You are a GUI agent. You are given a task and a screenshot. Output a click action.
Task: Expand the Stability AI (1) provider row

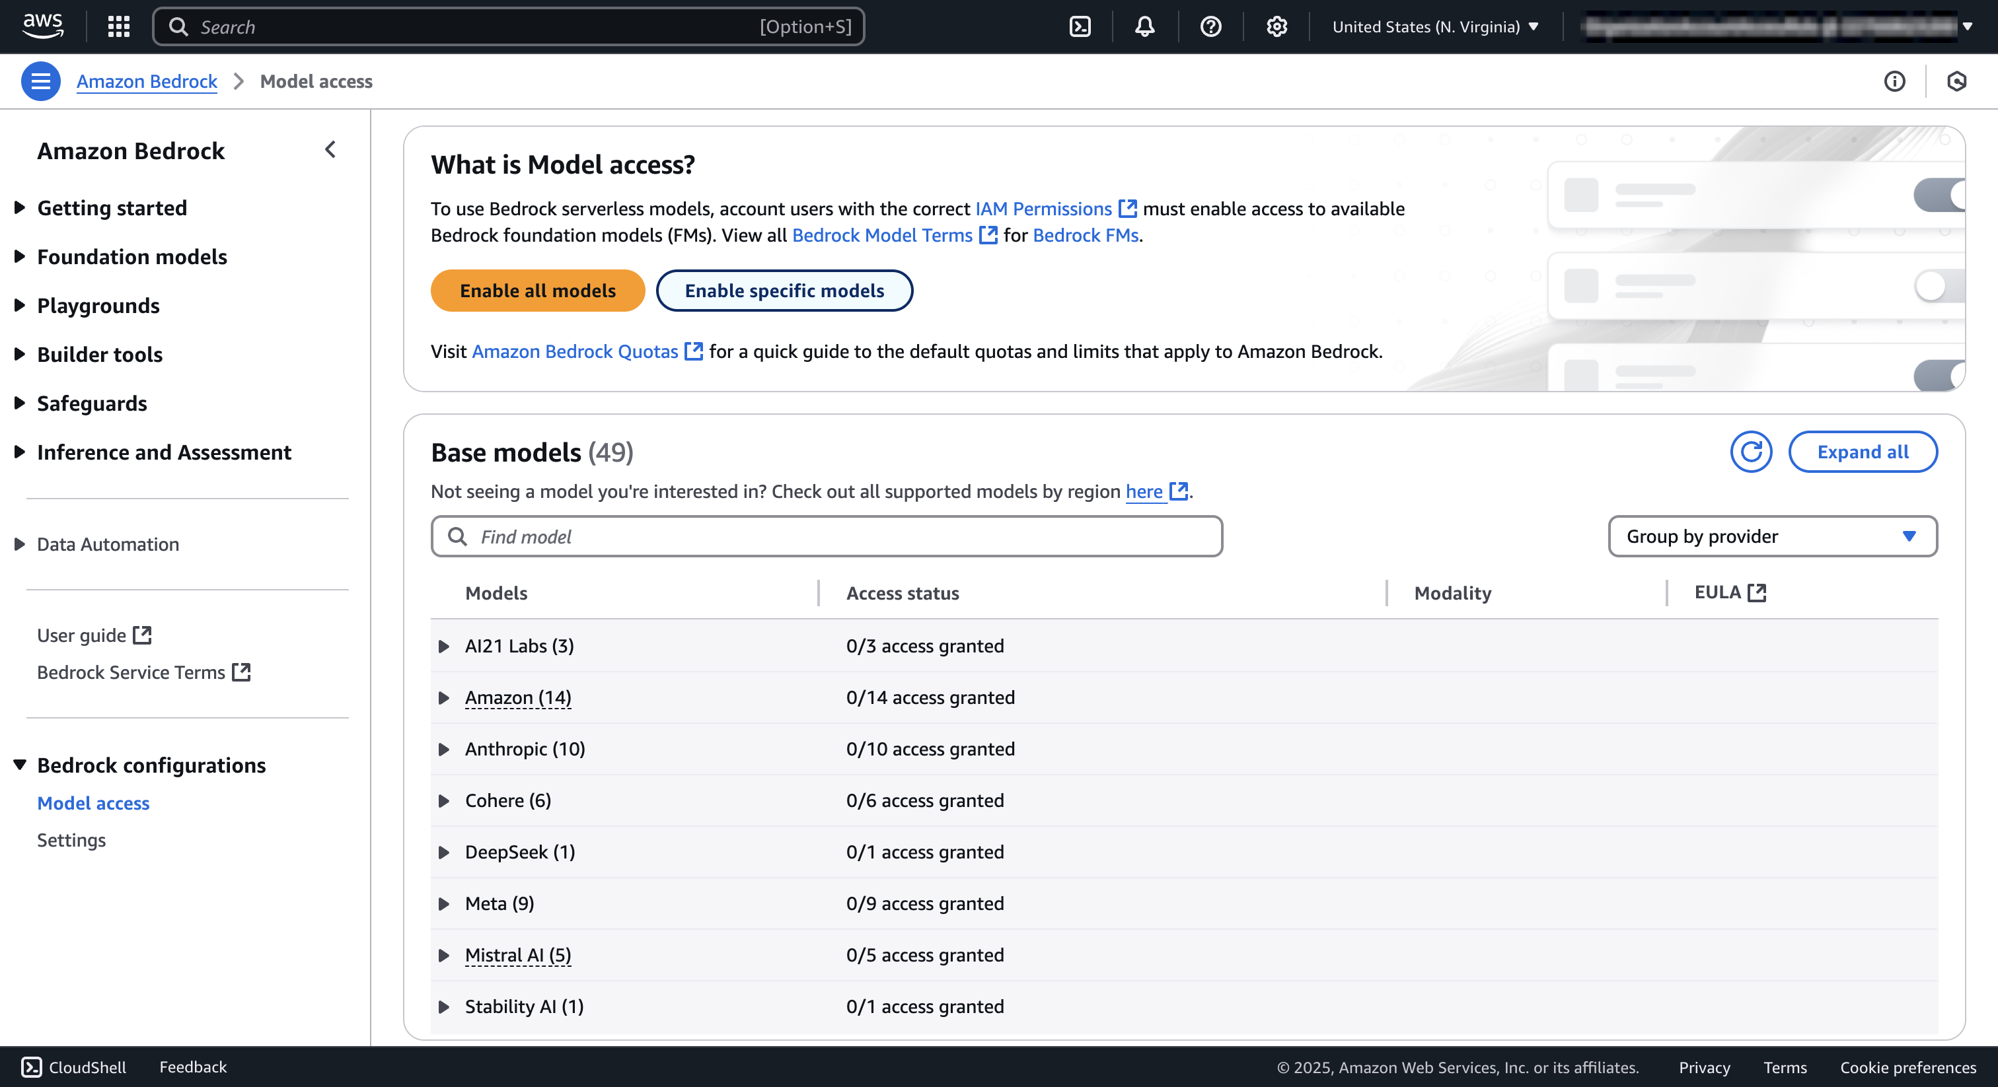[x=443, y=1006]
